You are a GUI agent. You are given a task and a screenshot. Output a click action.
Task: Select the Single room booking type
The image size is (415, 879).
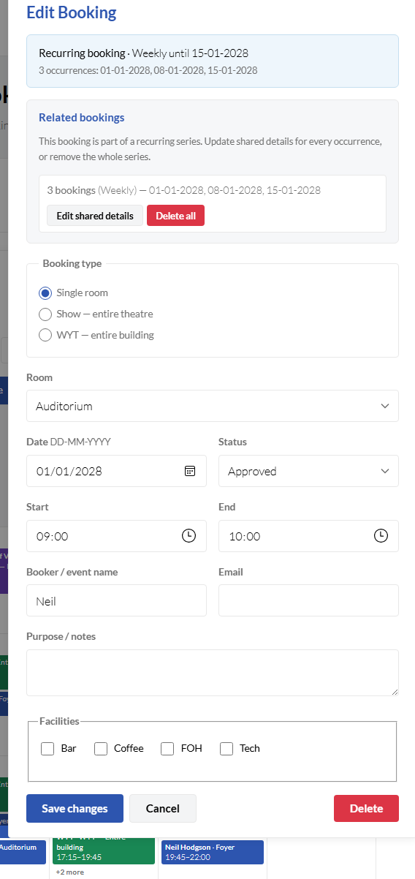point(45,293)
